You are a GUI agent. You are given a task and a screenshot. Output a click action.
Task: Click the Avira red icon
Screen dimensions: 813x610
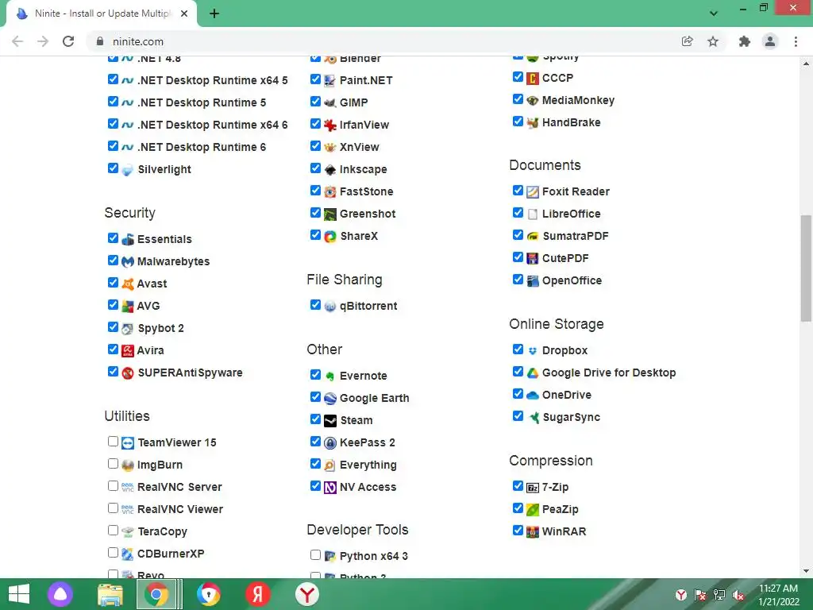tap(128, 351)
